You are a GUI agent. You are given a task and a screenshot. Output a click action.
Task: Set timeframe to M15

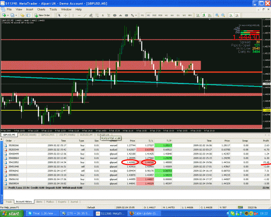[x=154, y=15]
